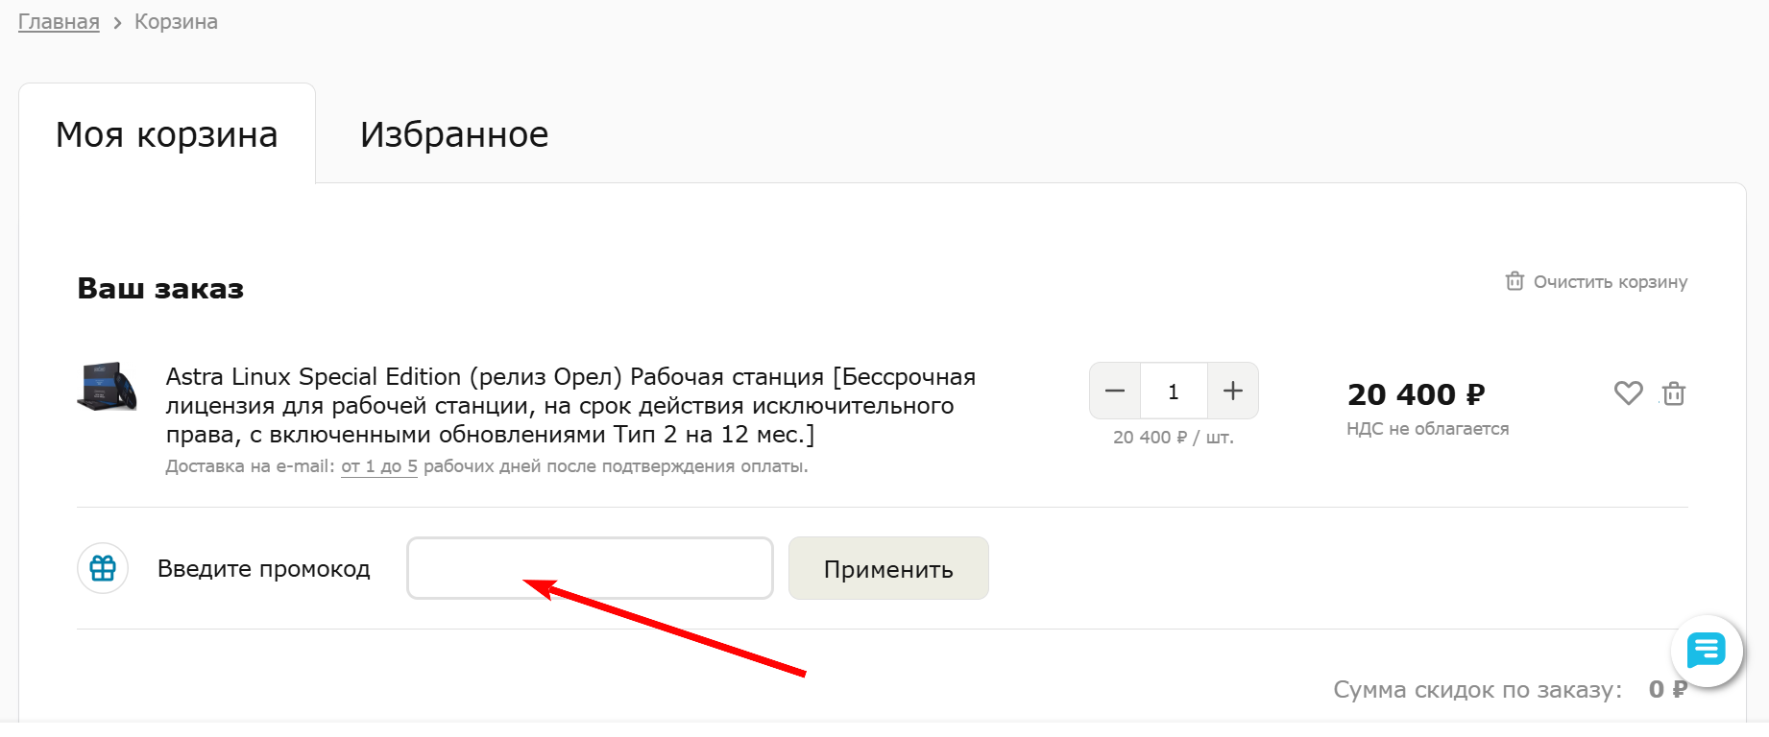The height and width of the screenshot is (737, 1769).
Task: Click the Очистить корзину text link
Action: 1610,282
